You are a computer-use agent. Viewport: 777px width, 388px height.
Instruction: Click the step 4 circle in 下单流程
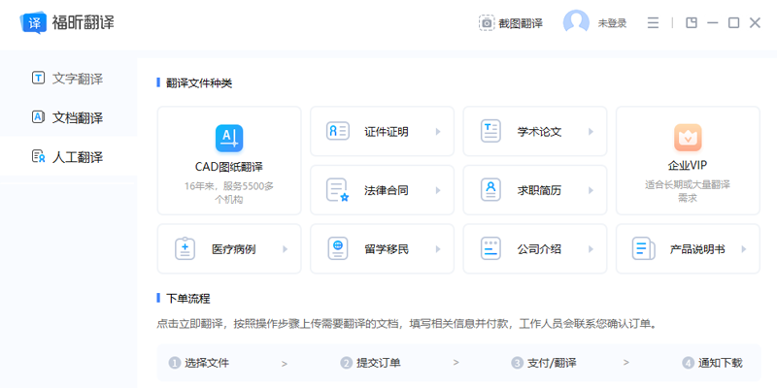point(688,363)
